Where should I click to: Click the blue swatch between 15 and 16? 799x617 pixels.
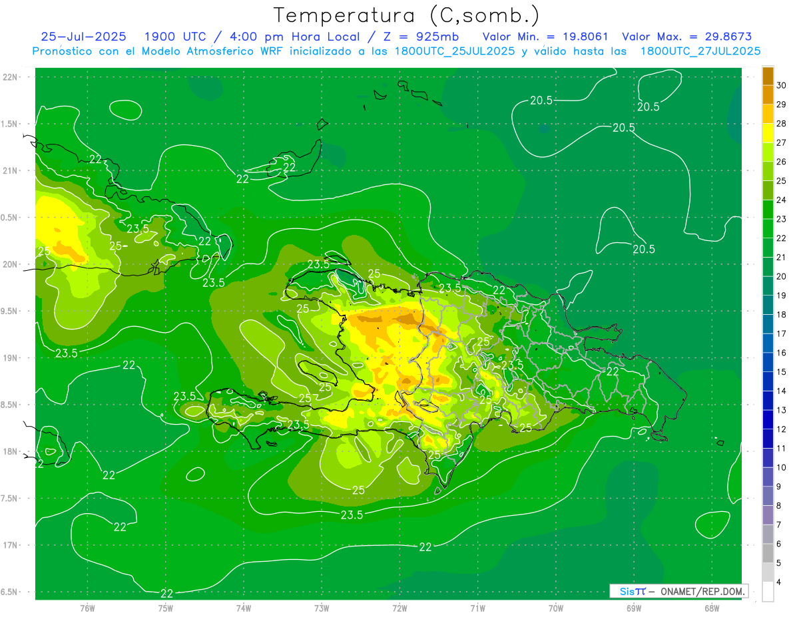[768, 362]
